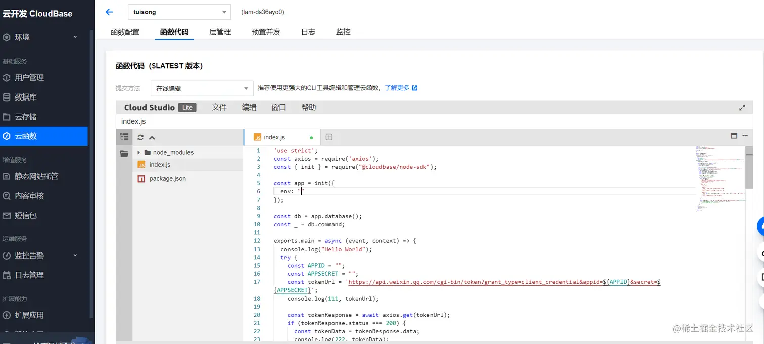Open 短信包 in the sidebar
Image resolution: width=764 pixels, height=344 pixels.
44,215
